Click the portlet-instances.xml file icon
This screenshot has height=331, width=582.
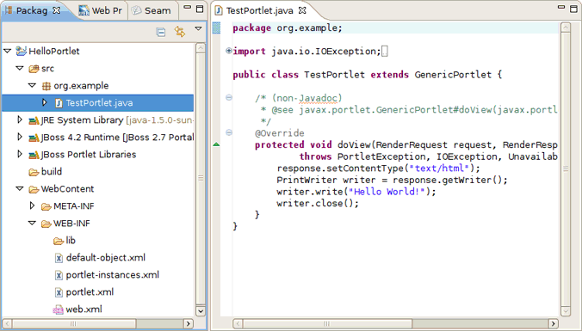pyautogui.click(x=59, y=275)
